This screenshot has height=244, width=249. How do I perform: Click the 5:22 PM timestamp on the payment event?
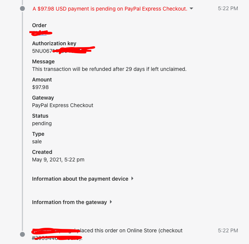(228, 8)
